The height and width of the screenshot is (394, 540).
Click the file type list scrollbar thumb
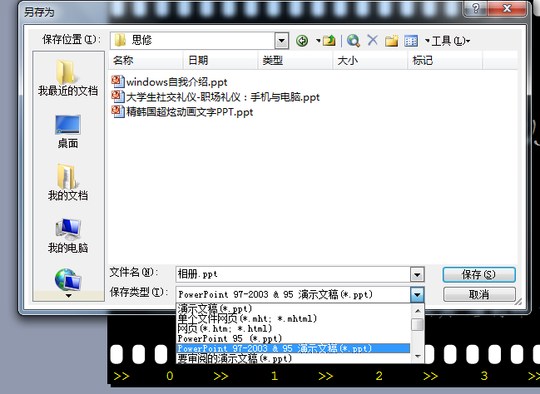click(x=418, y=325)
